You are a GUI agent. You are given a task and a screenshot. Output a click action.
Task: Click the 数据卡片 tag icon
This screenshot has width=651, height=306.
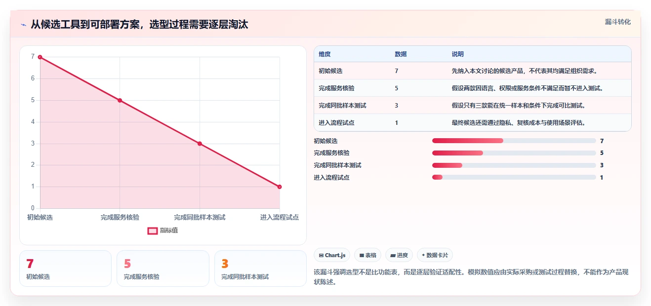(x=423, y=256)
